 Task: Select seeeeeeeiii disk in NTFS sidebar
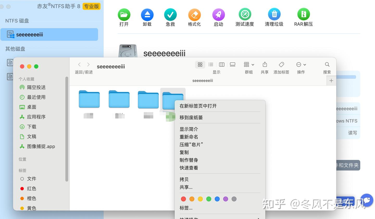pos(49,34)
